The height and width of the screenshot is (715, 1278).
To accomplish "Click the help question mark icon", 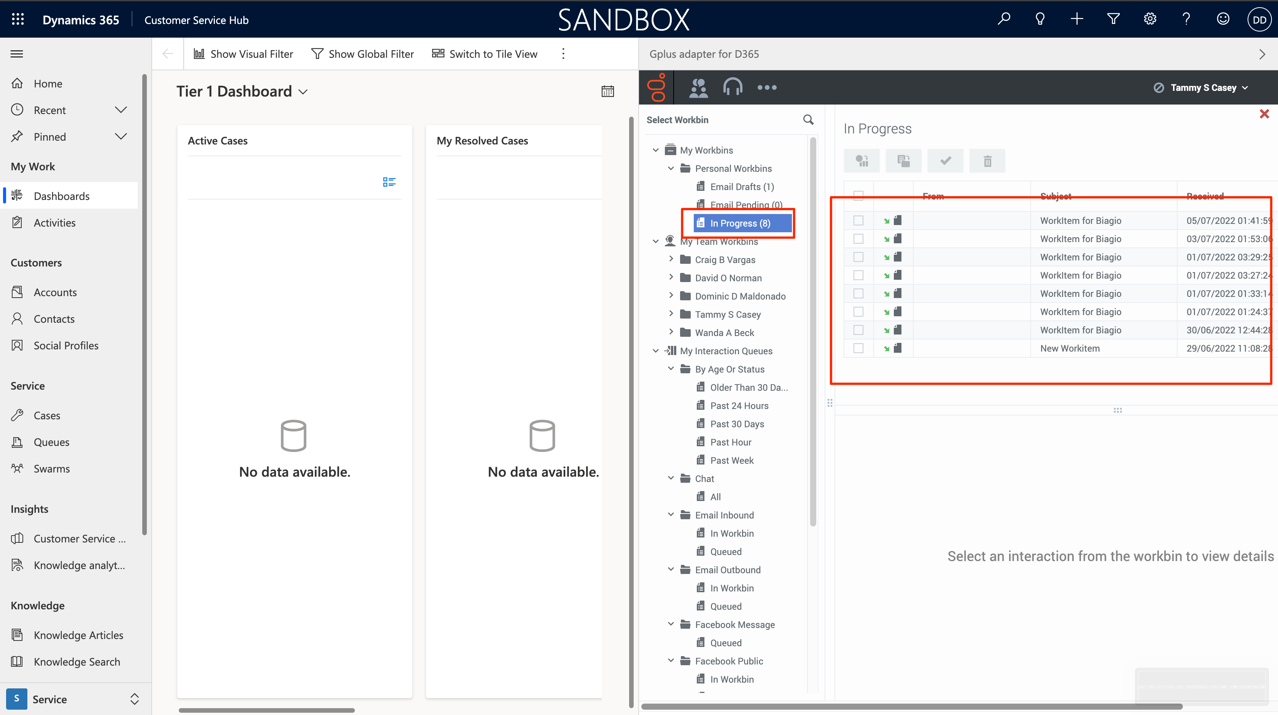I will click(1186, 19).
